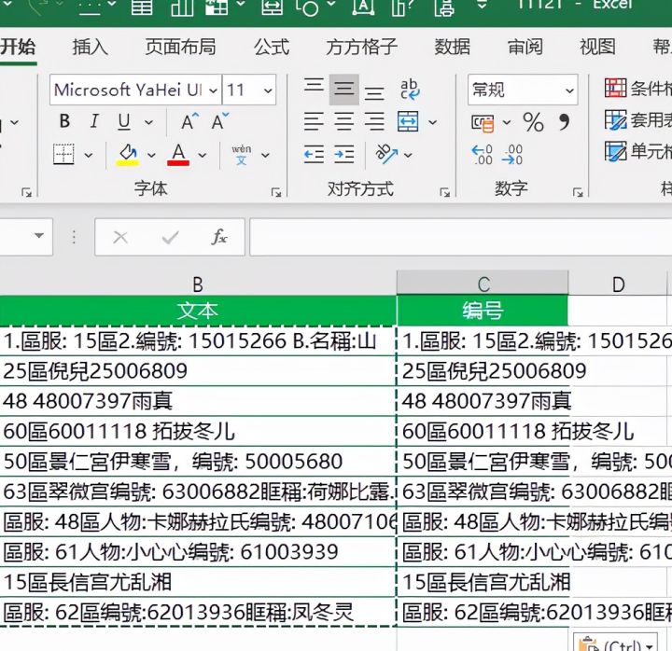Increase font size with larger A button
The image size is (672, 651).
[x=189, y=121]
